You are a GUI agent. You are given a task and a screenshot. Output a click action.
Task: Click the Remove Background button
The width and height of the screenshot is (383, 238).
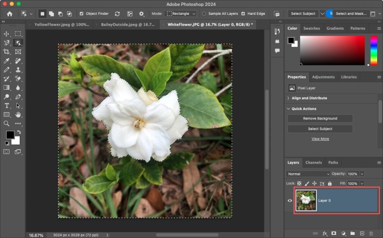[x=320, y=118]
